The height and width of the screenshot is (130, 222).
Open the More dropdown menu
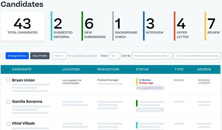click(59, 56)
